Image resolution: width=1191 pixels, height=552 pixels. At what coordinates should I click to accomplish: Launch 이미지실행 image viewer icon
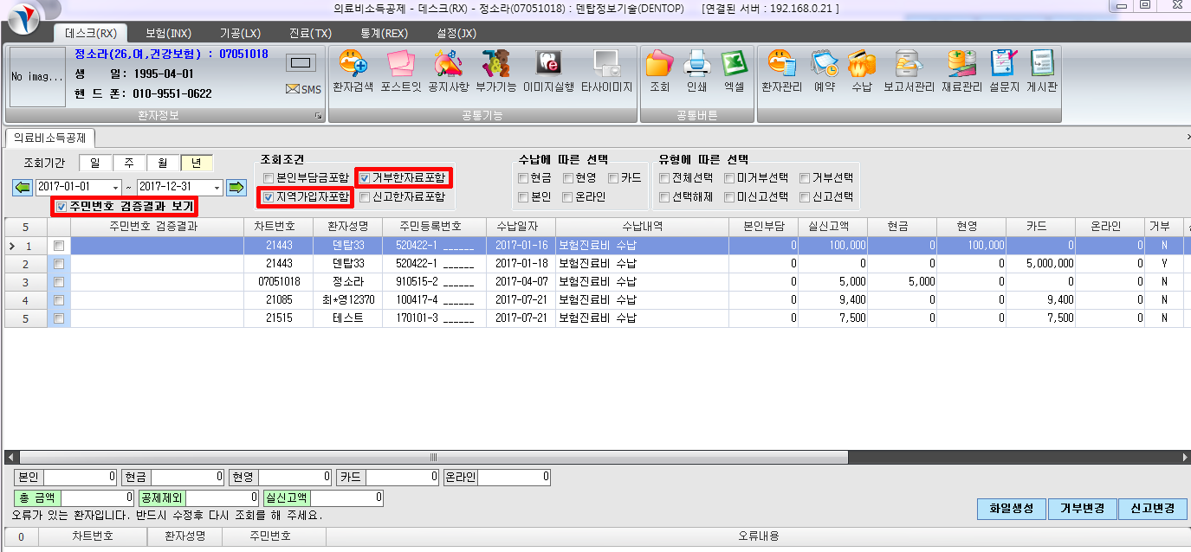click(548, 72)
